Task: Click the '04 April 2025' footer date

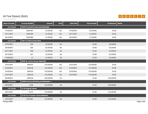Action: pyautogui.click(x=8, y=101)
